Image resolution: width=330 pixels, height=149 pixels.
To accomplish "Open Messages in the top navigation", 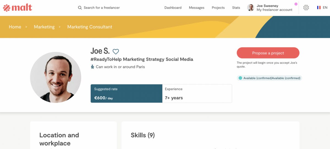I will click(x=197, y=8).
